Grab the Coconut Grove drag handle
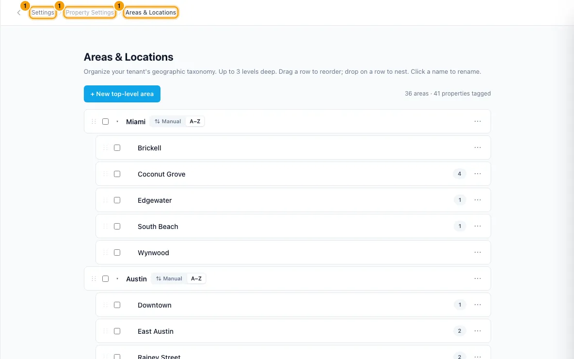 click(x=105, y=174)
